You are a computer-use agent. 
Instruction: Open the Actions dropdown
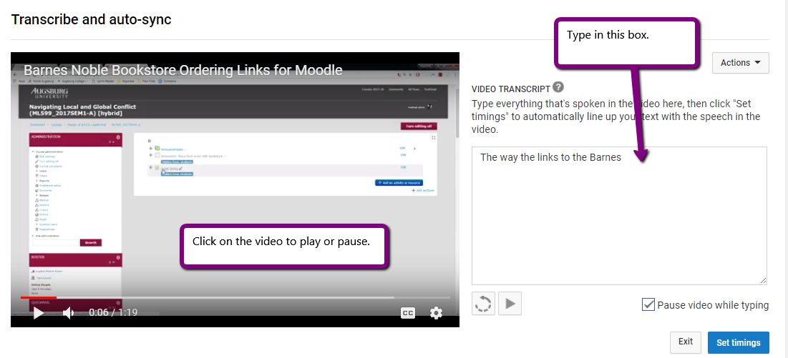(x=740, y=63)
